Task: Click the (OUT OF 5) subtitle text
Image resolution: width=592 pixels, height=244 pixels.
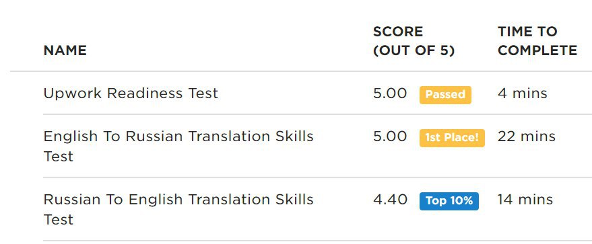Action: click(x=414, y=50)
